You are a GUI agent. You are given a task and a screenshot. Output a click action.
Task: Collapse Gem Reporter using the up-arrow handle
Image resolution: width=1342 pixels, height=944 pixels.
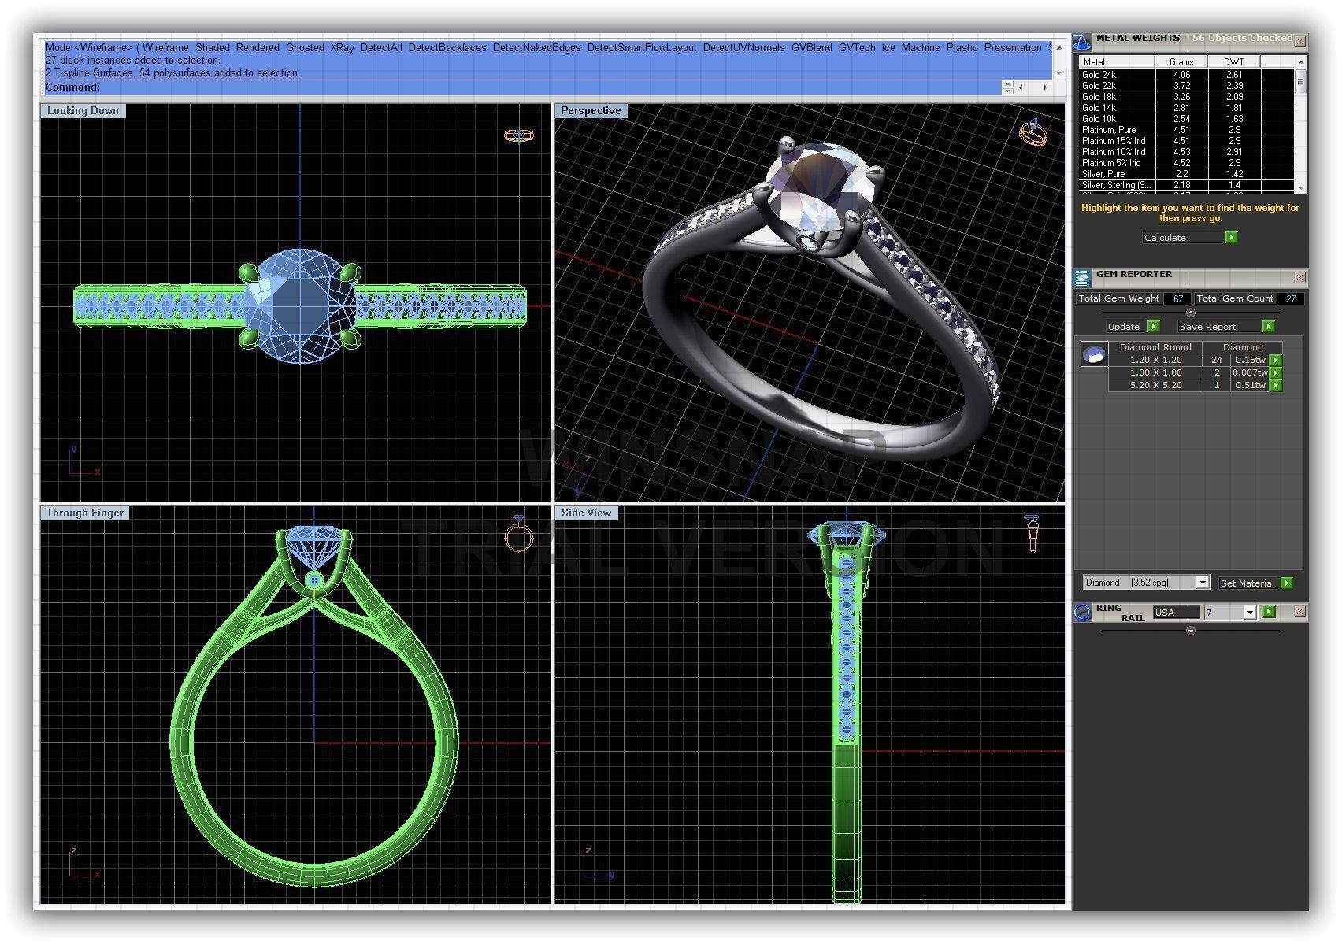tap(1190, 313)
